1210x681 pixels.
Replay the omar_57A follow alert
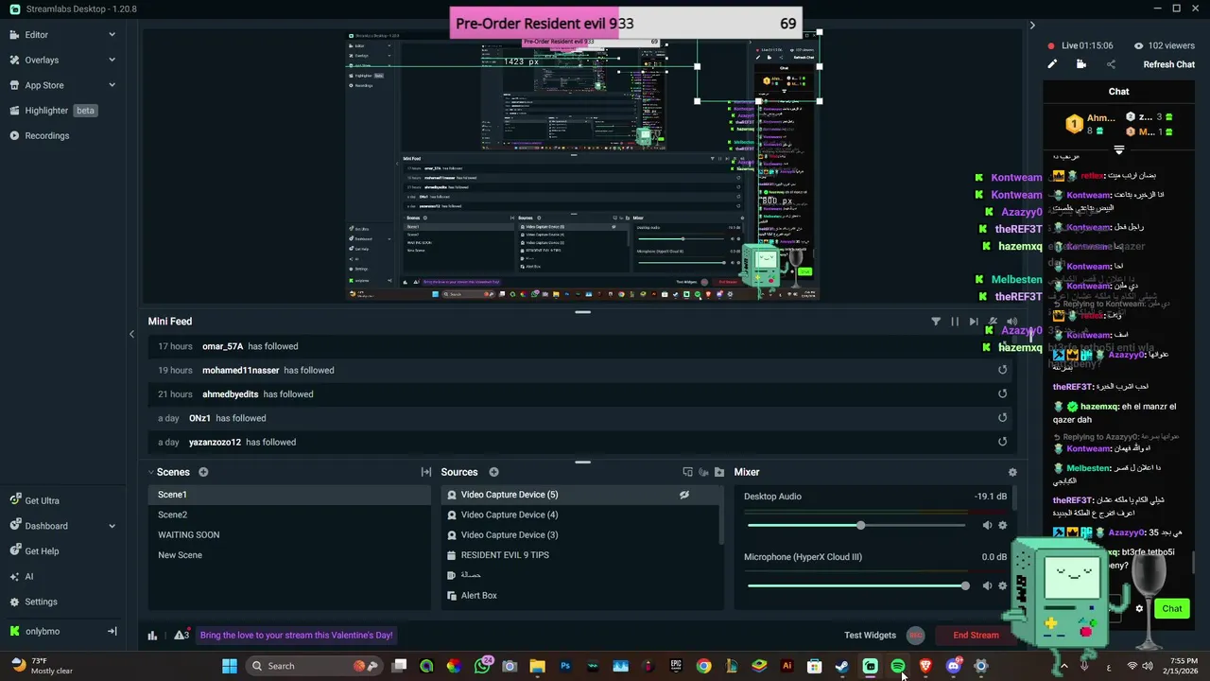(1002, 346)
